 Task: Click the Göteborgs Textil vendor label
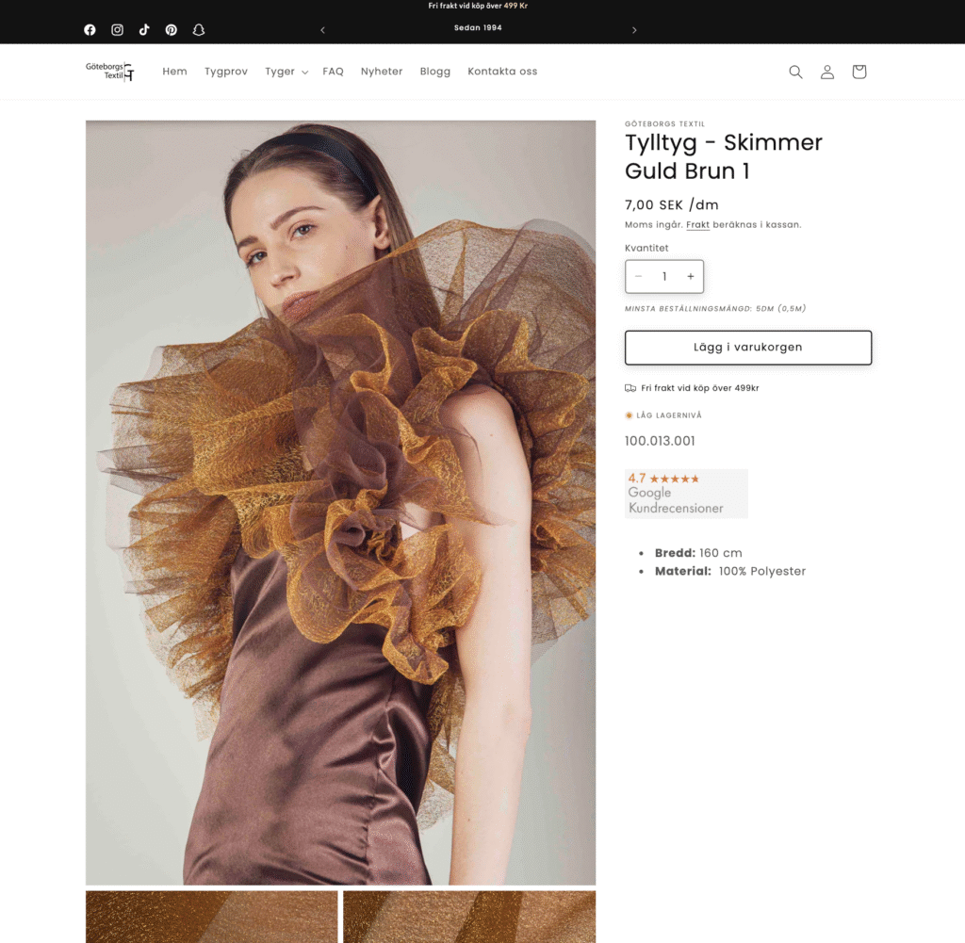point(664,123)
